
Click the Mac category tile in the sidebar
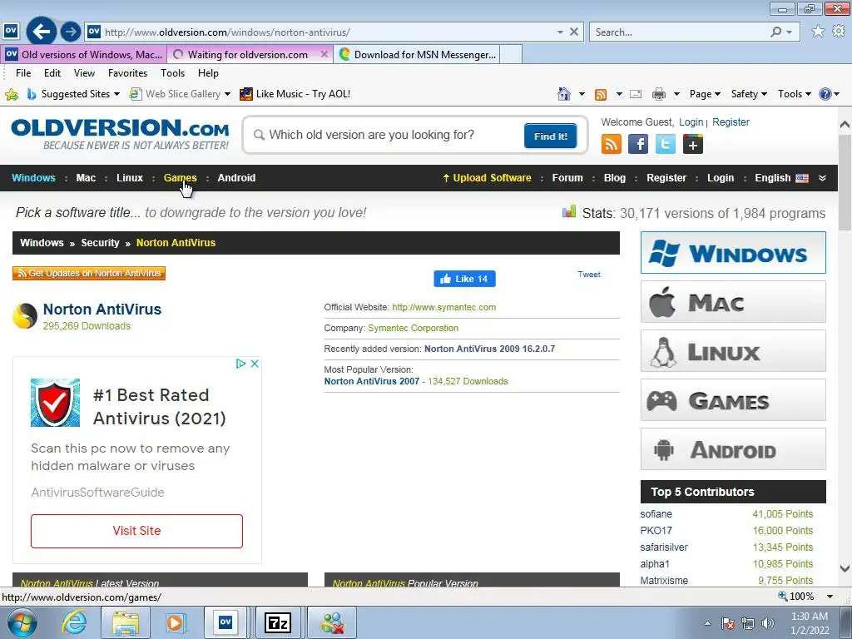[x=733, y=302]
